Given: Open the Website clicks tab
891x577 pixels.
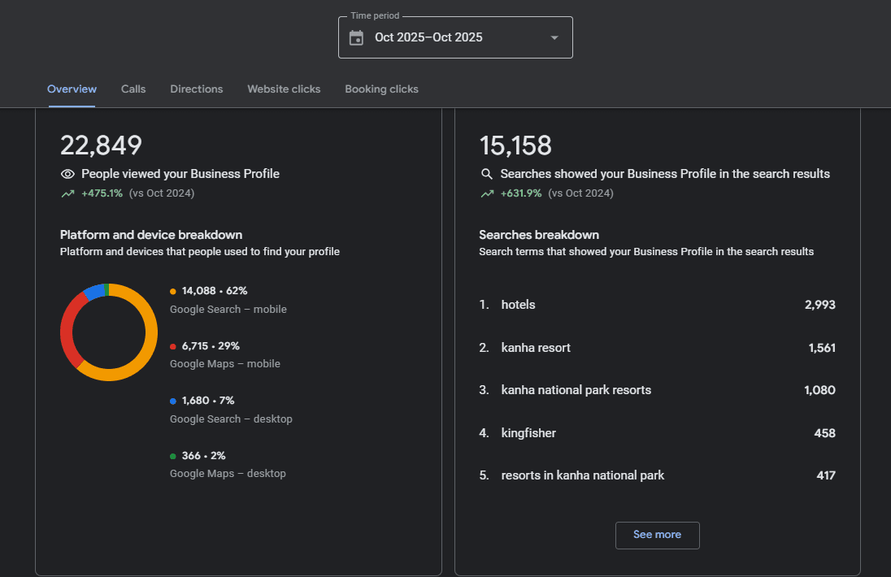Looking at the screenshot, I should pos(284,89).
